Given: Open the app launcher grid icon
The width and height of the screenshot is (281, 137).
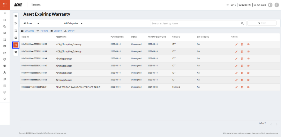Looking at the screenshot, I should (x=5, y=5).
